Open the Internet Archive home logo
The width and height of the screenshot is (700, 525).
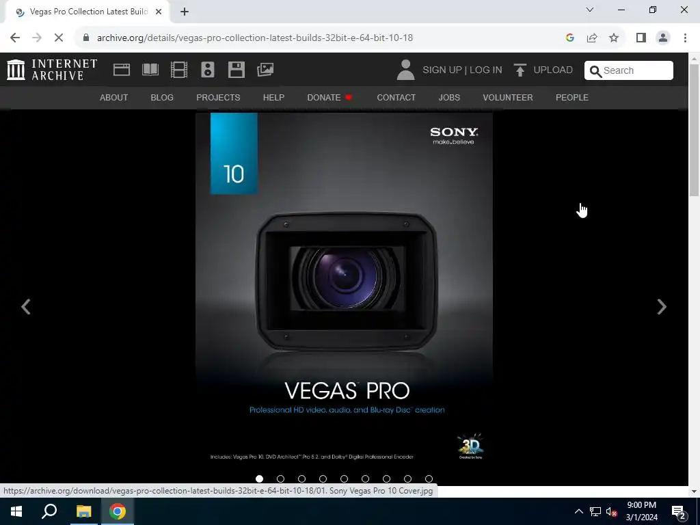52,70
